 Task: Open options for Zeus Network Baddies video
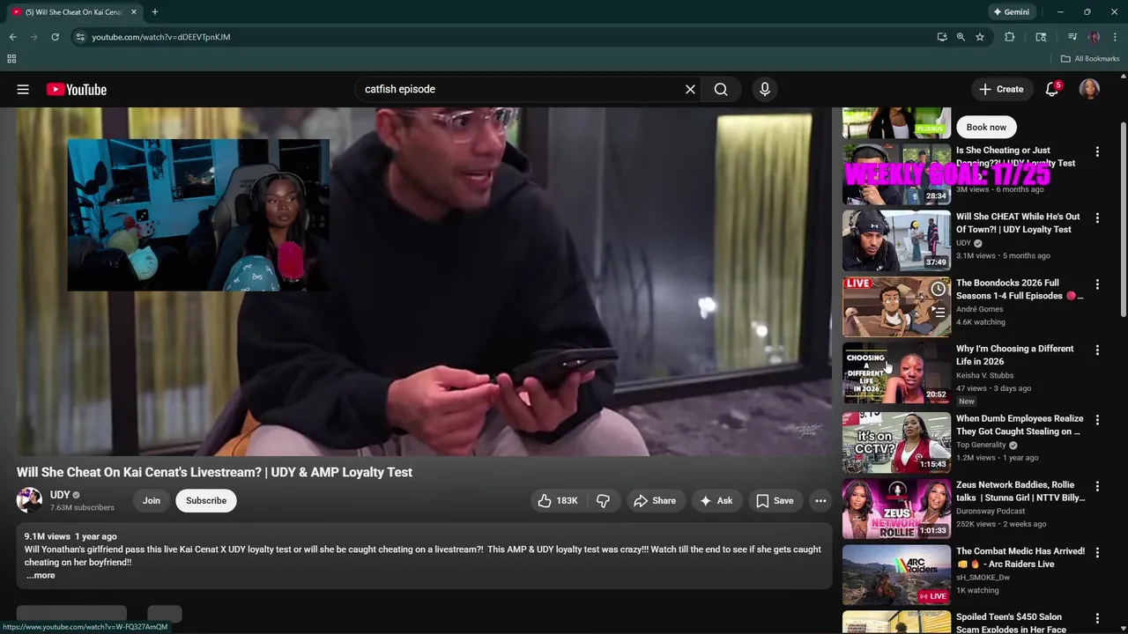pos(1097,486)
